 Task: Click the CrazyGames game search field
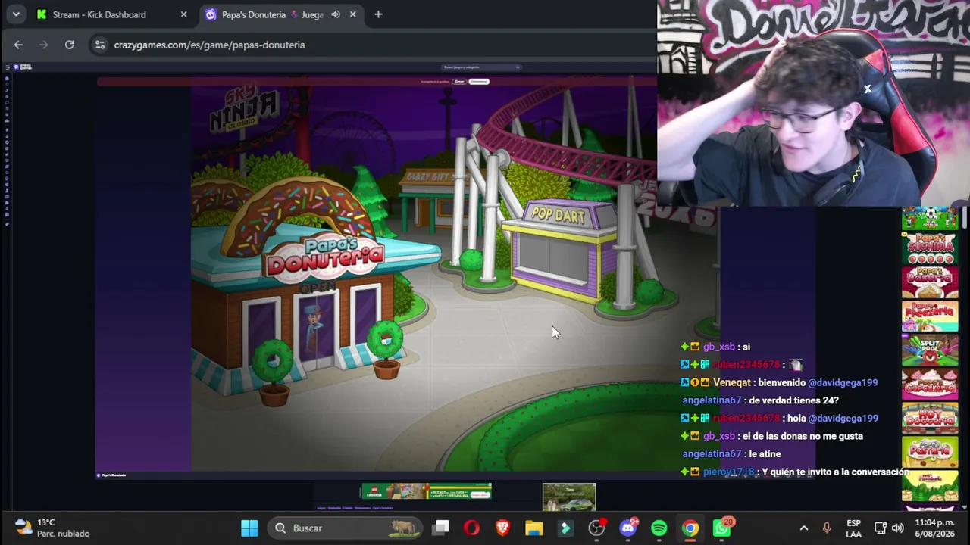(x=481, y=67)
